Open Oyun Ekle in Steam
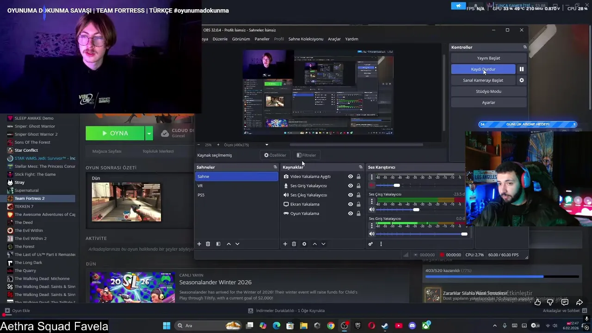This screenshot has width=592, height=333. click(x=17, y=311)
